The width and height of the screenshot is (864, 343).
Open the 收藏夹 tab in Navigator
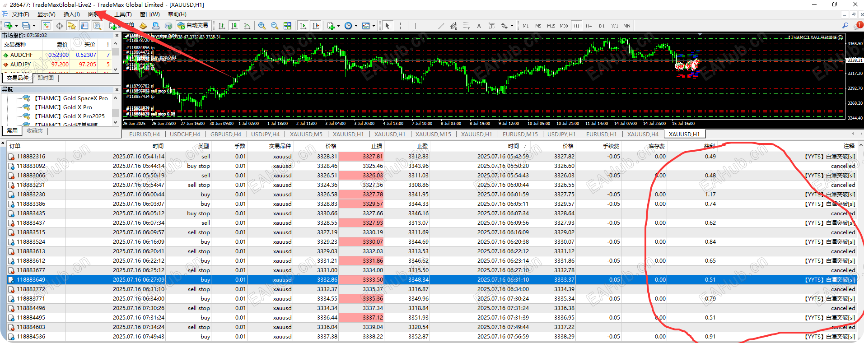(35, 131)
